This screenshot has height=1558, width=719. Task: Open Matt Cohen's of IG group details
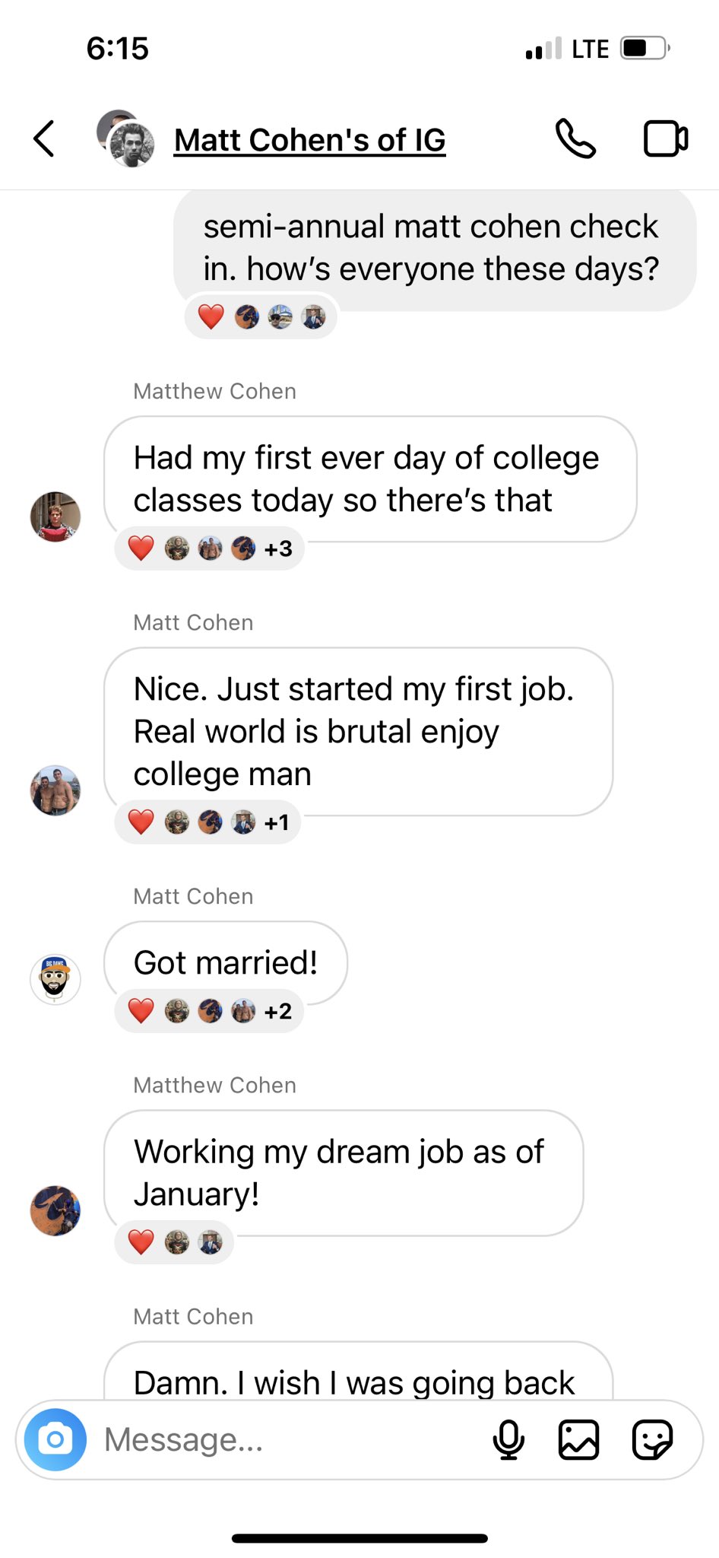309,140
